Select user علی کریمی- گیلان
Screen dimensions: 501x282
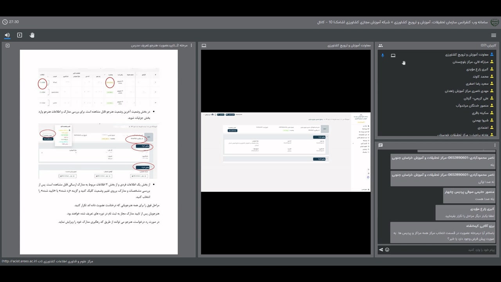point(476,98)
